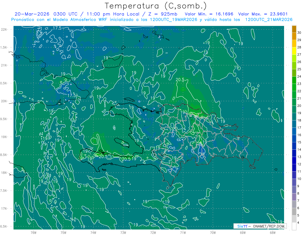Select the 4 degree white swatch
This screenshot has width=306, height=236.
coord(294,226)
